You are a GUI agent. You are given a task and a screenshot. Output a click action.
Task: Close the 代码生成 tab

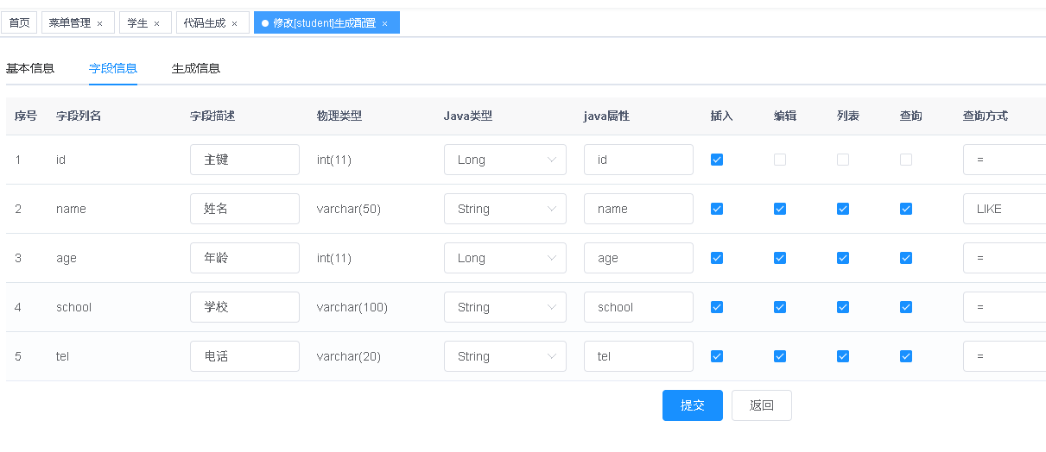pyautogui.click(x=234, y=23)
